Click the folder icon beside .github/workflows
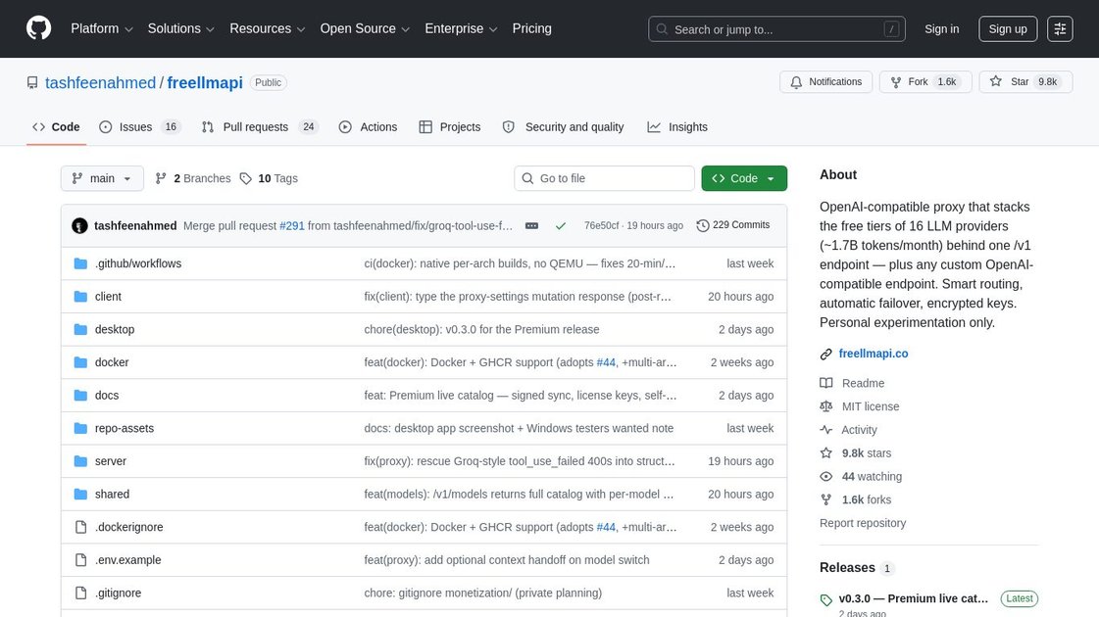 pos(80,263)
